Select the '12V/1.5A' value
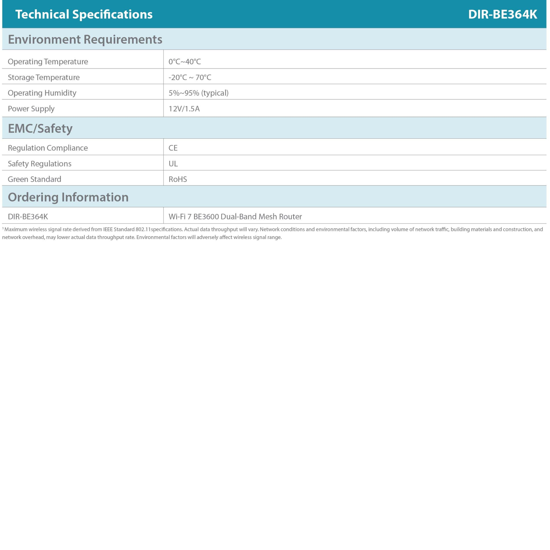550x550 pixels. 184,109
